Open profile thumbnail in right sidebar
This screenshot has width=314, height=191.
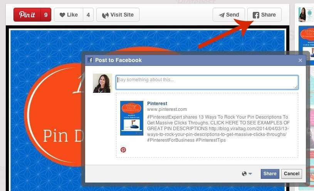click(x=306, y=15)
